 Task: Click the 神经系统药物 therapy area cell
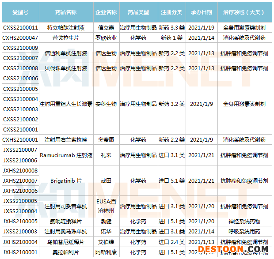[244, 221]
